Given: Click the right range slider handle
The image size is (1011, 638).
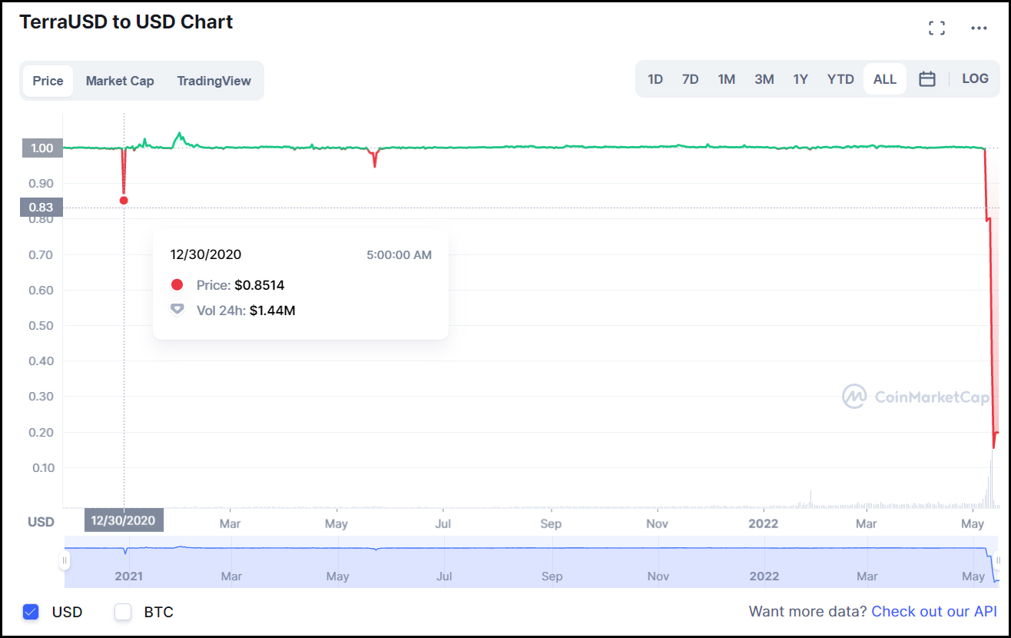Looking at the screenshot, I should (997, 561).
